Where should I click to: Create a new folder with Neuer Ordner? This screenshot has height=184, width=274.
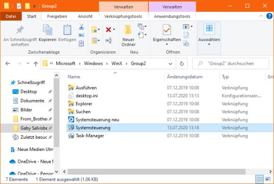tap(128, 35)
